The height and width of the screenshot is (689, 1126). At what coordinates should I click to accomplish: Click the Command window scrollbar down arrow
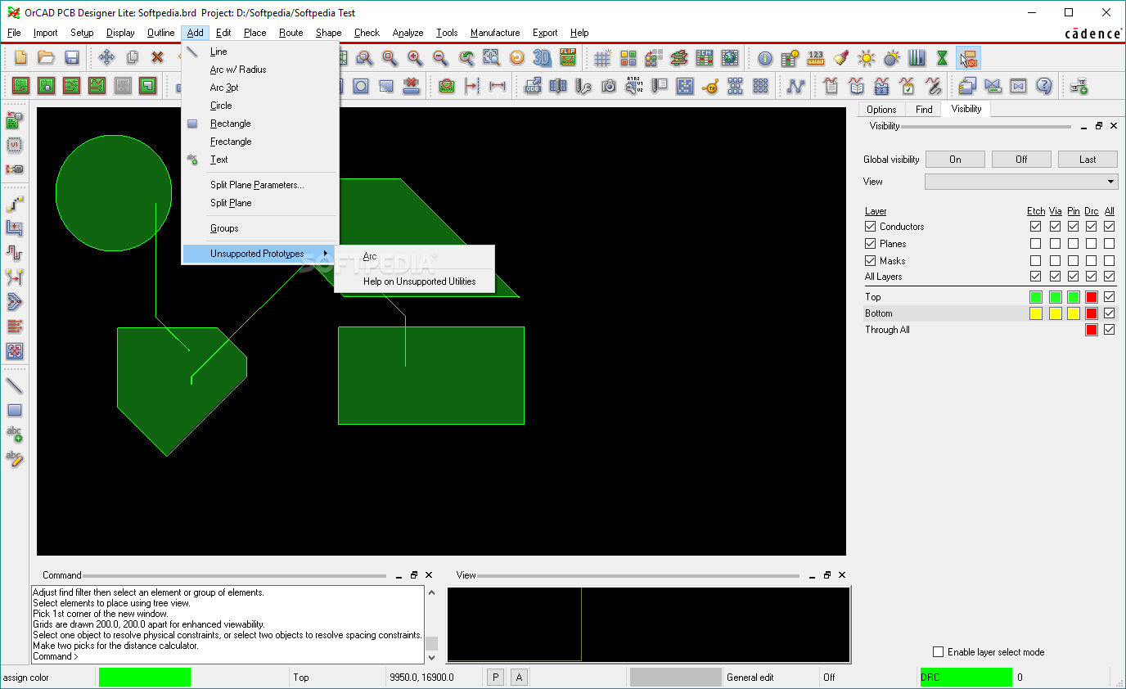[432, 656]
